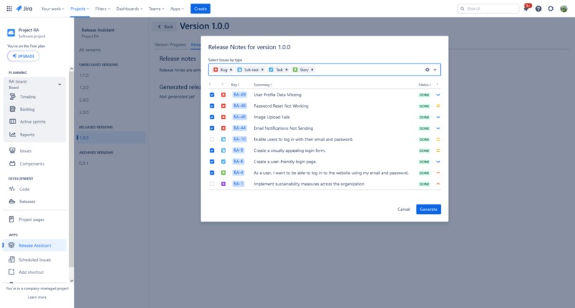Image resolution: width=575 pixels, height=308 pixels.
Task: Click the Create button in top bar
Action: pos(200,9)
